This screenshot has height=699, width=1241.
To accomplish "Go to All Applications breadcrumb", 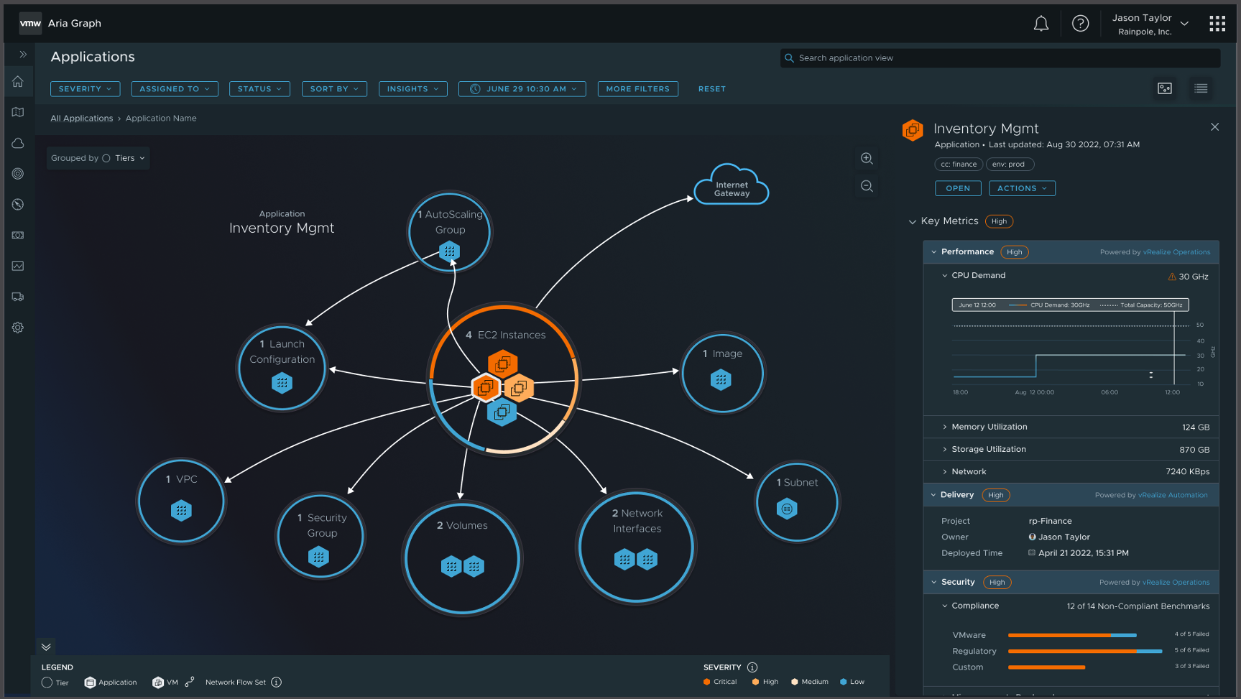I will point(81,118).
